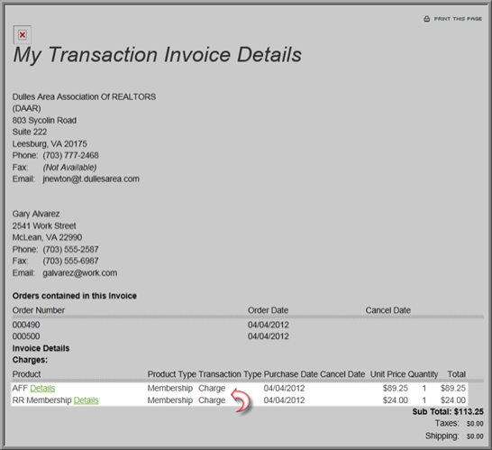Click the Cancel Date header in orders table
The height and width of the screenshot is (450, 492).
coord(387,310)
